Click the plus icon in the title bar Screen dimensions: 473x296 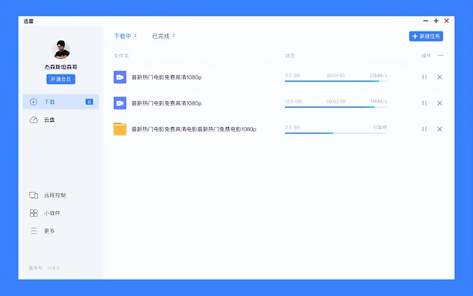pos(436,21)
